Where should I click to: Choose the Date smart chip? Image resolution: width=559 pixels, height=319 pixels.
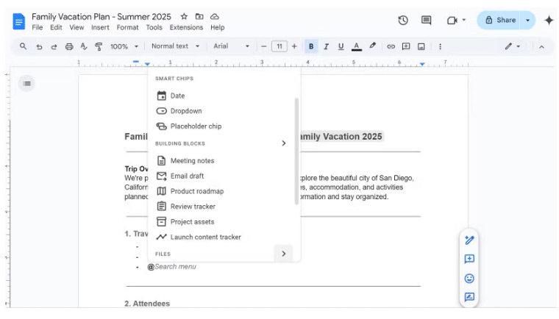point(177,96)
